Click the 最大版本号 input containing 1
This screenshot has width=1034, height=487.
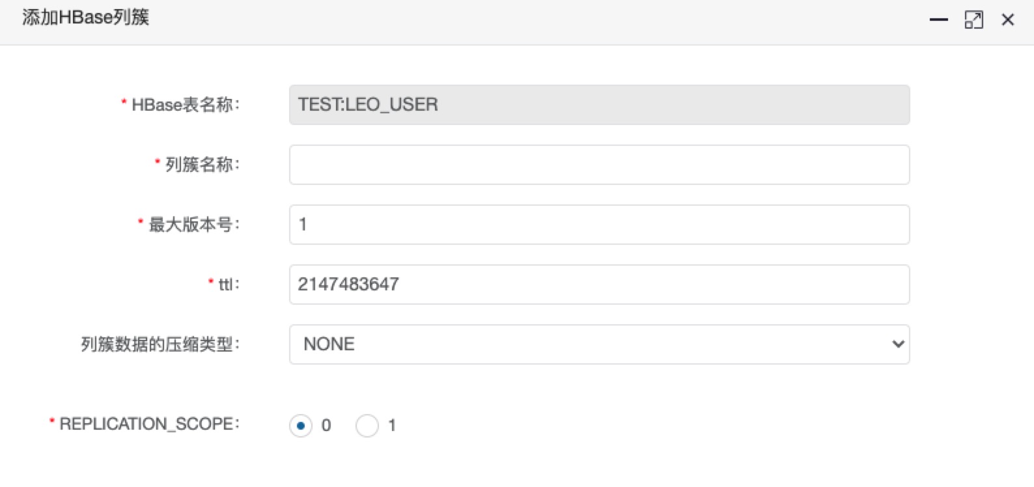599,225
